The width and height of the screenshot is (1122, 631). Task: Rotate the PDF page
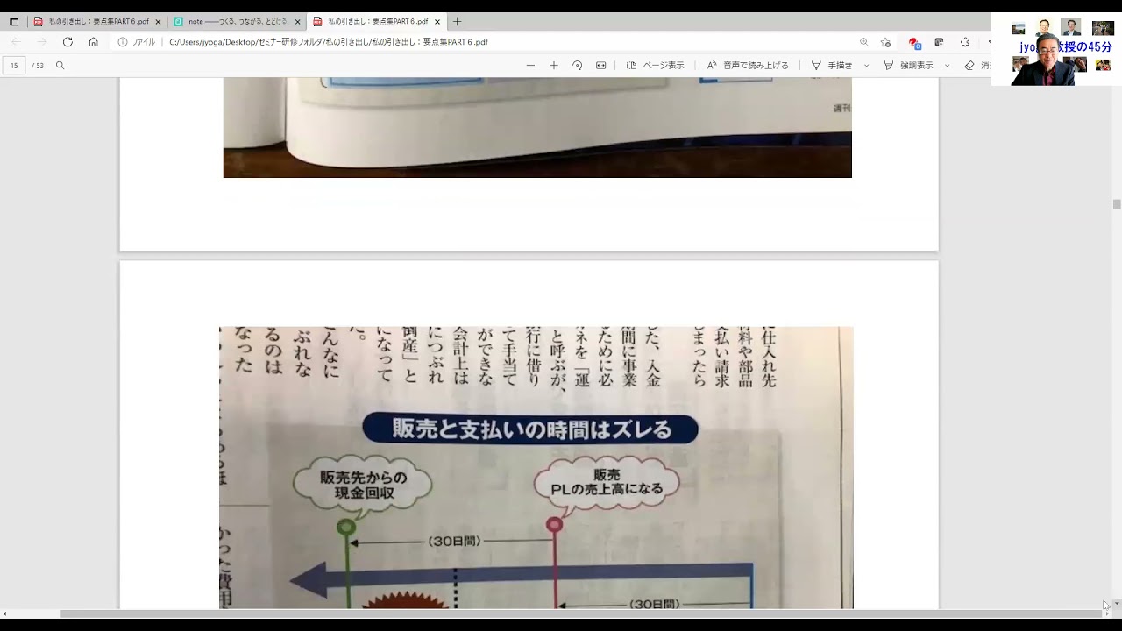578,66
